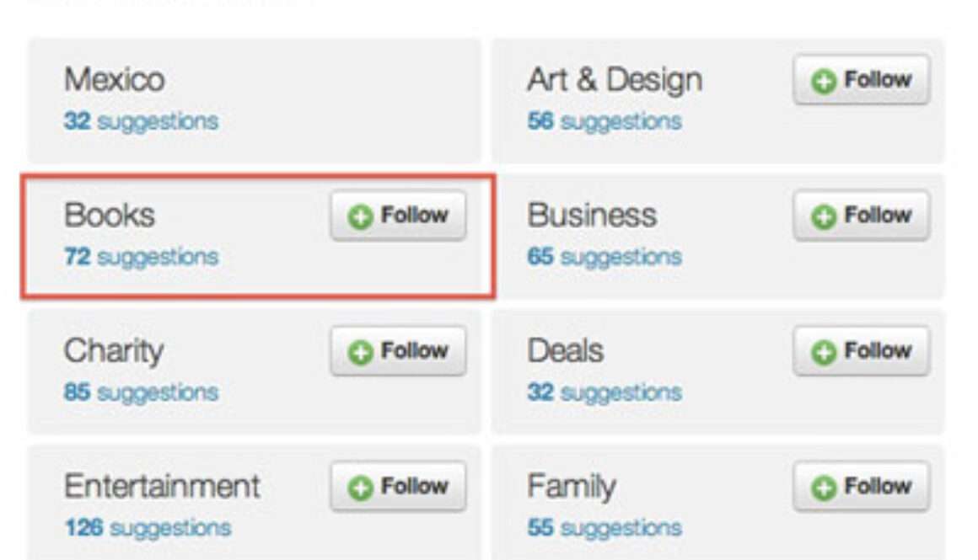Viewport: 978px width, 560px height.
Task: Open the Family category title
Action: click(x=572, y=487)
